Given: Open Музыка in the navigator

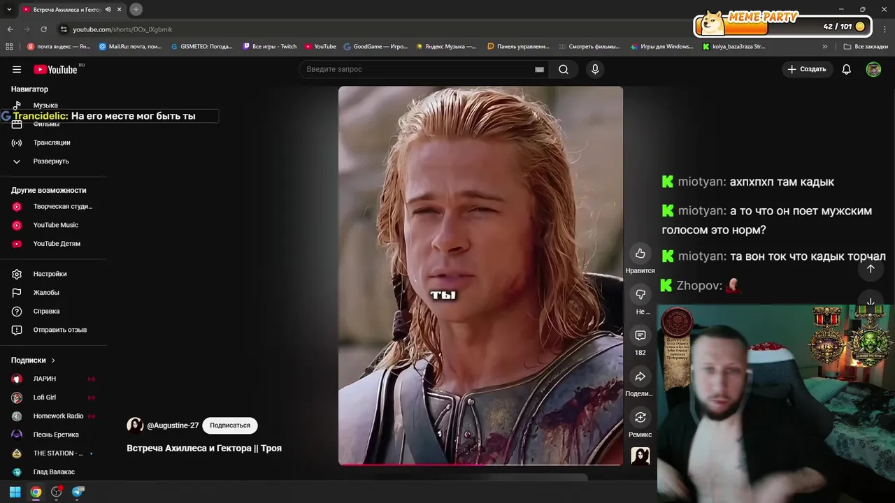Looking at the screenshot, I should click(x=45, y=105).
